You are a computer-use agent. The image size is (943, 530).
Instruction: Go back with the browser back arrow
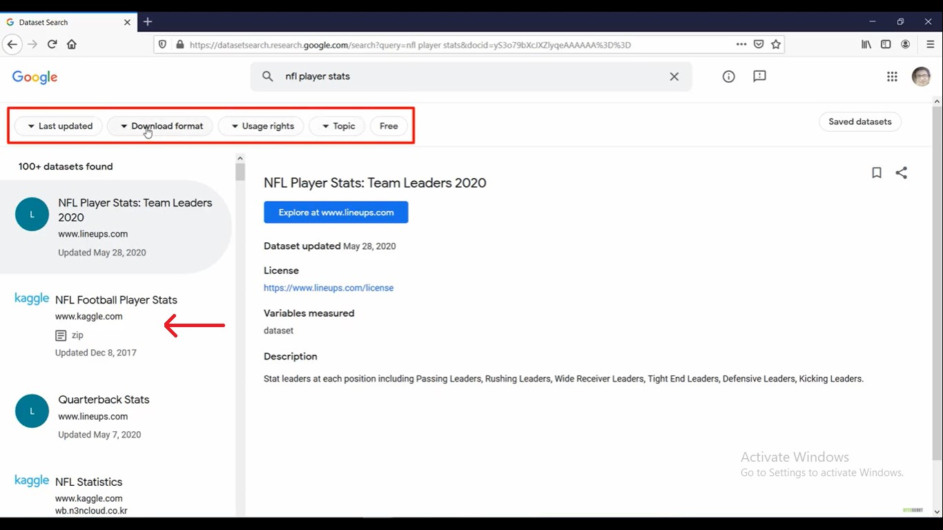tap(12, 44)
